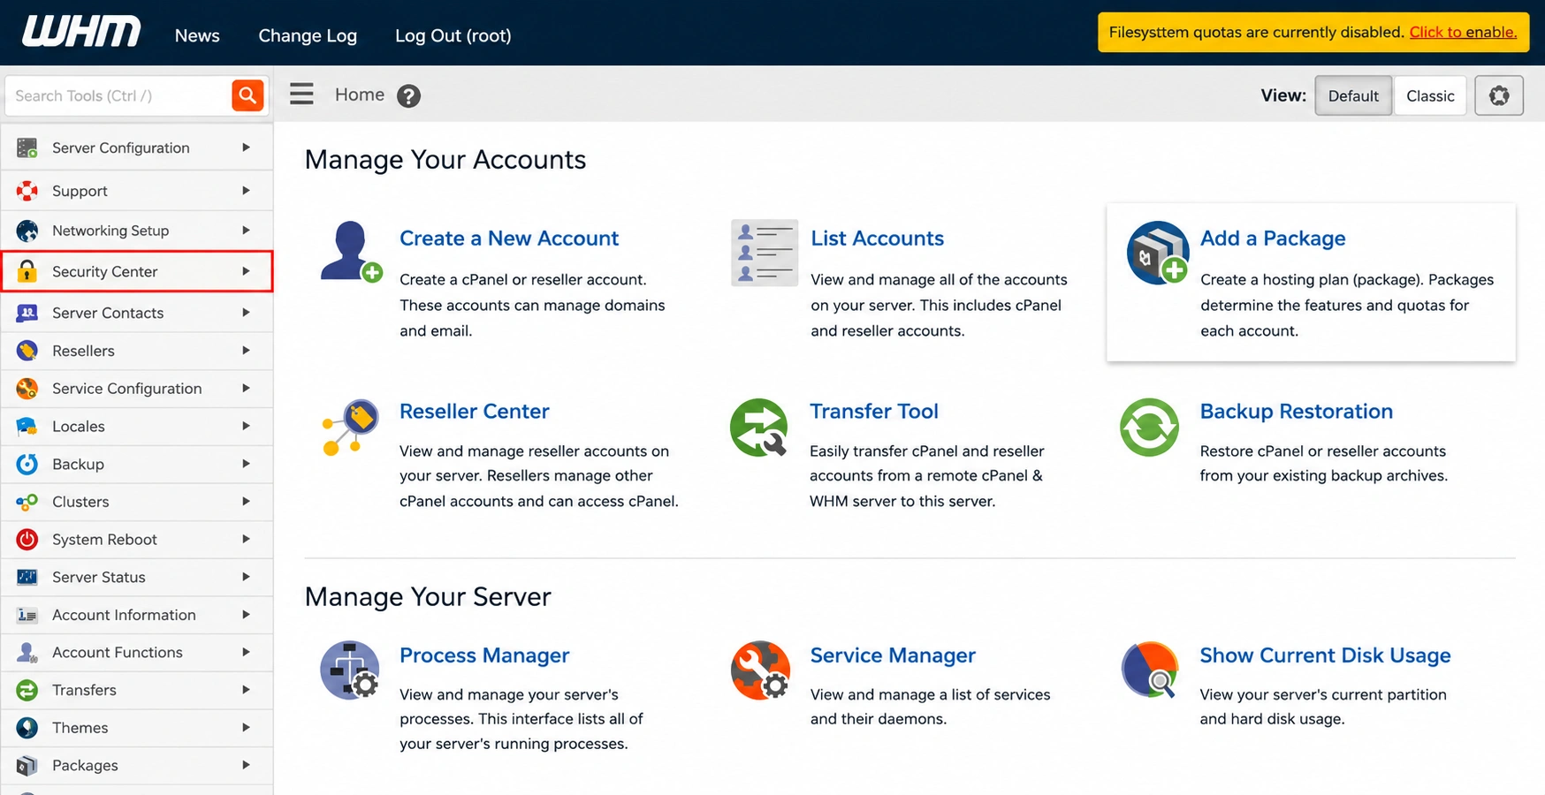Screen dimensions: 1545x795
Task: Switch view to Classic
Action: [x=1430, y=95]
